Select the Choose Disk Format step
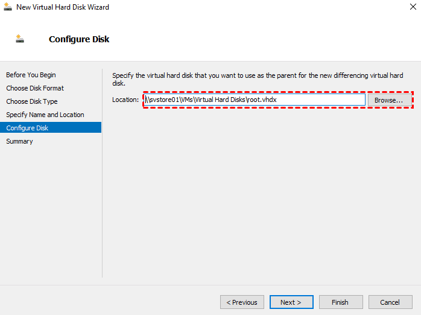The height and width of the screenshot is (315, 421). click(x=35, y=88)
